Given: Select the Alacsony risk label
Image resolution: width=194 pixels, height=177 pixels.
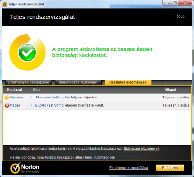Looking at the screenshot, I should (16, 97).
